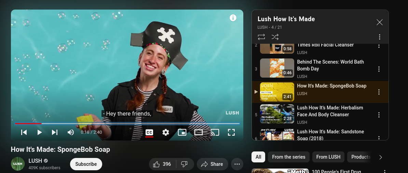
Task: Open options for Herbalism Cleanser video
Action: click(x=379, y=115)
